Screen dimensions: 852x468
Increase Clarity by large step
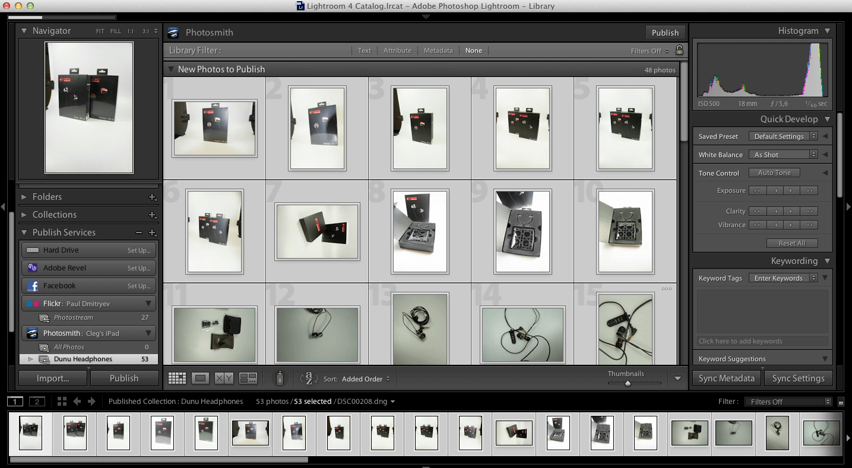point(809,211)
